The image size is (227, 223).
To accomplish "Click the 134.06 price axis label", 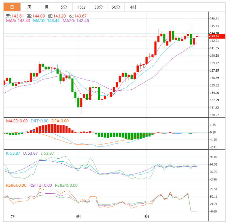I will (214, 93).
